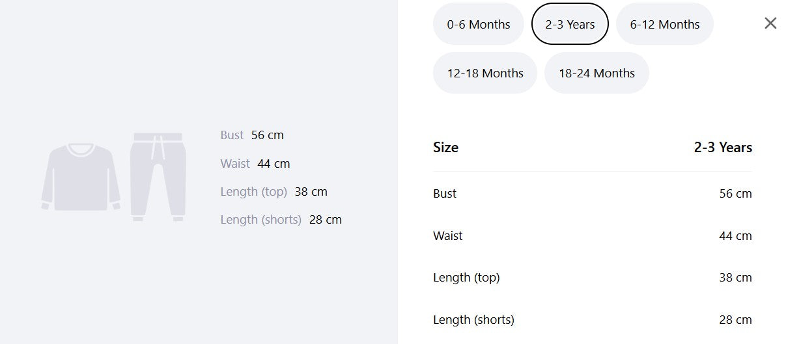Pick the 12-18 Months size pill
This screenshot has width=786, height=344.
click(485, 73)
